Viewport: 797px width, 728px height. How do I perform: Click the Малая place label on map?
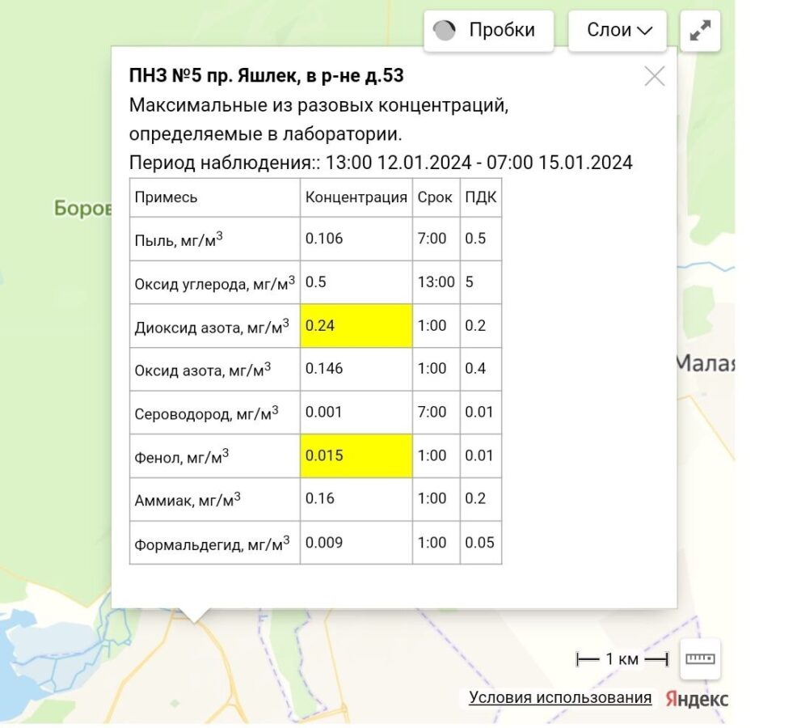point(704,364)
